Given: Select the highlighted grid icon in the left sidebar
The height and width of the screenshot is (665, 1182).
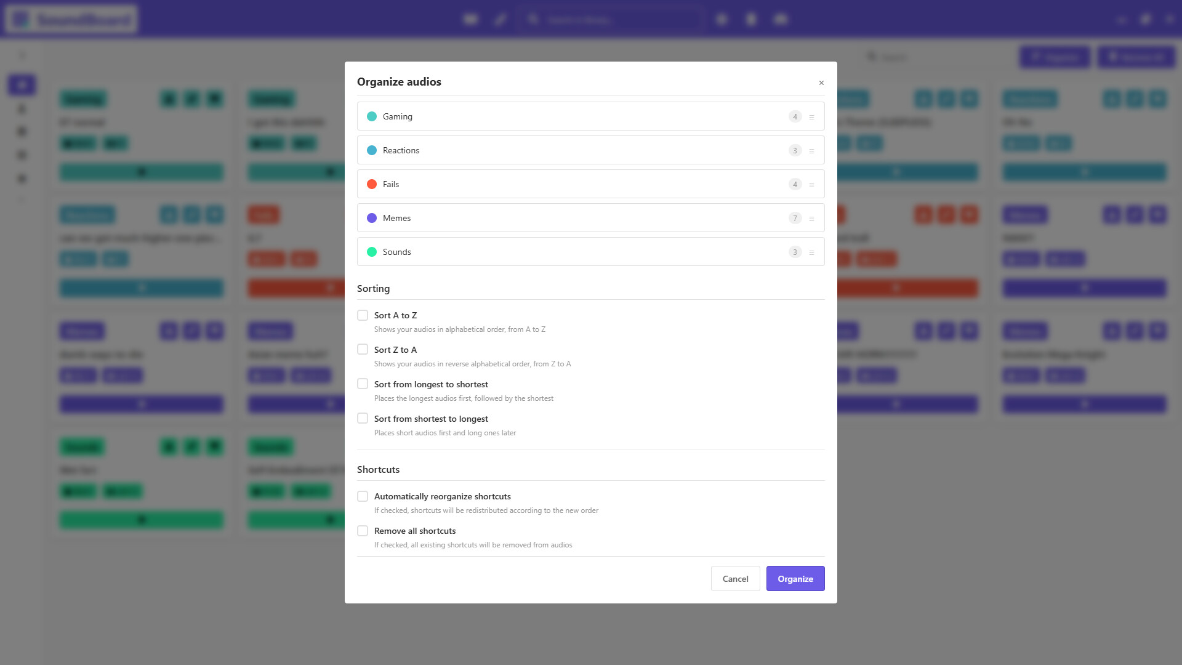Looking at the screenshot, I should [x=22, y=85].
